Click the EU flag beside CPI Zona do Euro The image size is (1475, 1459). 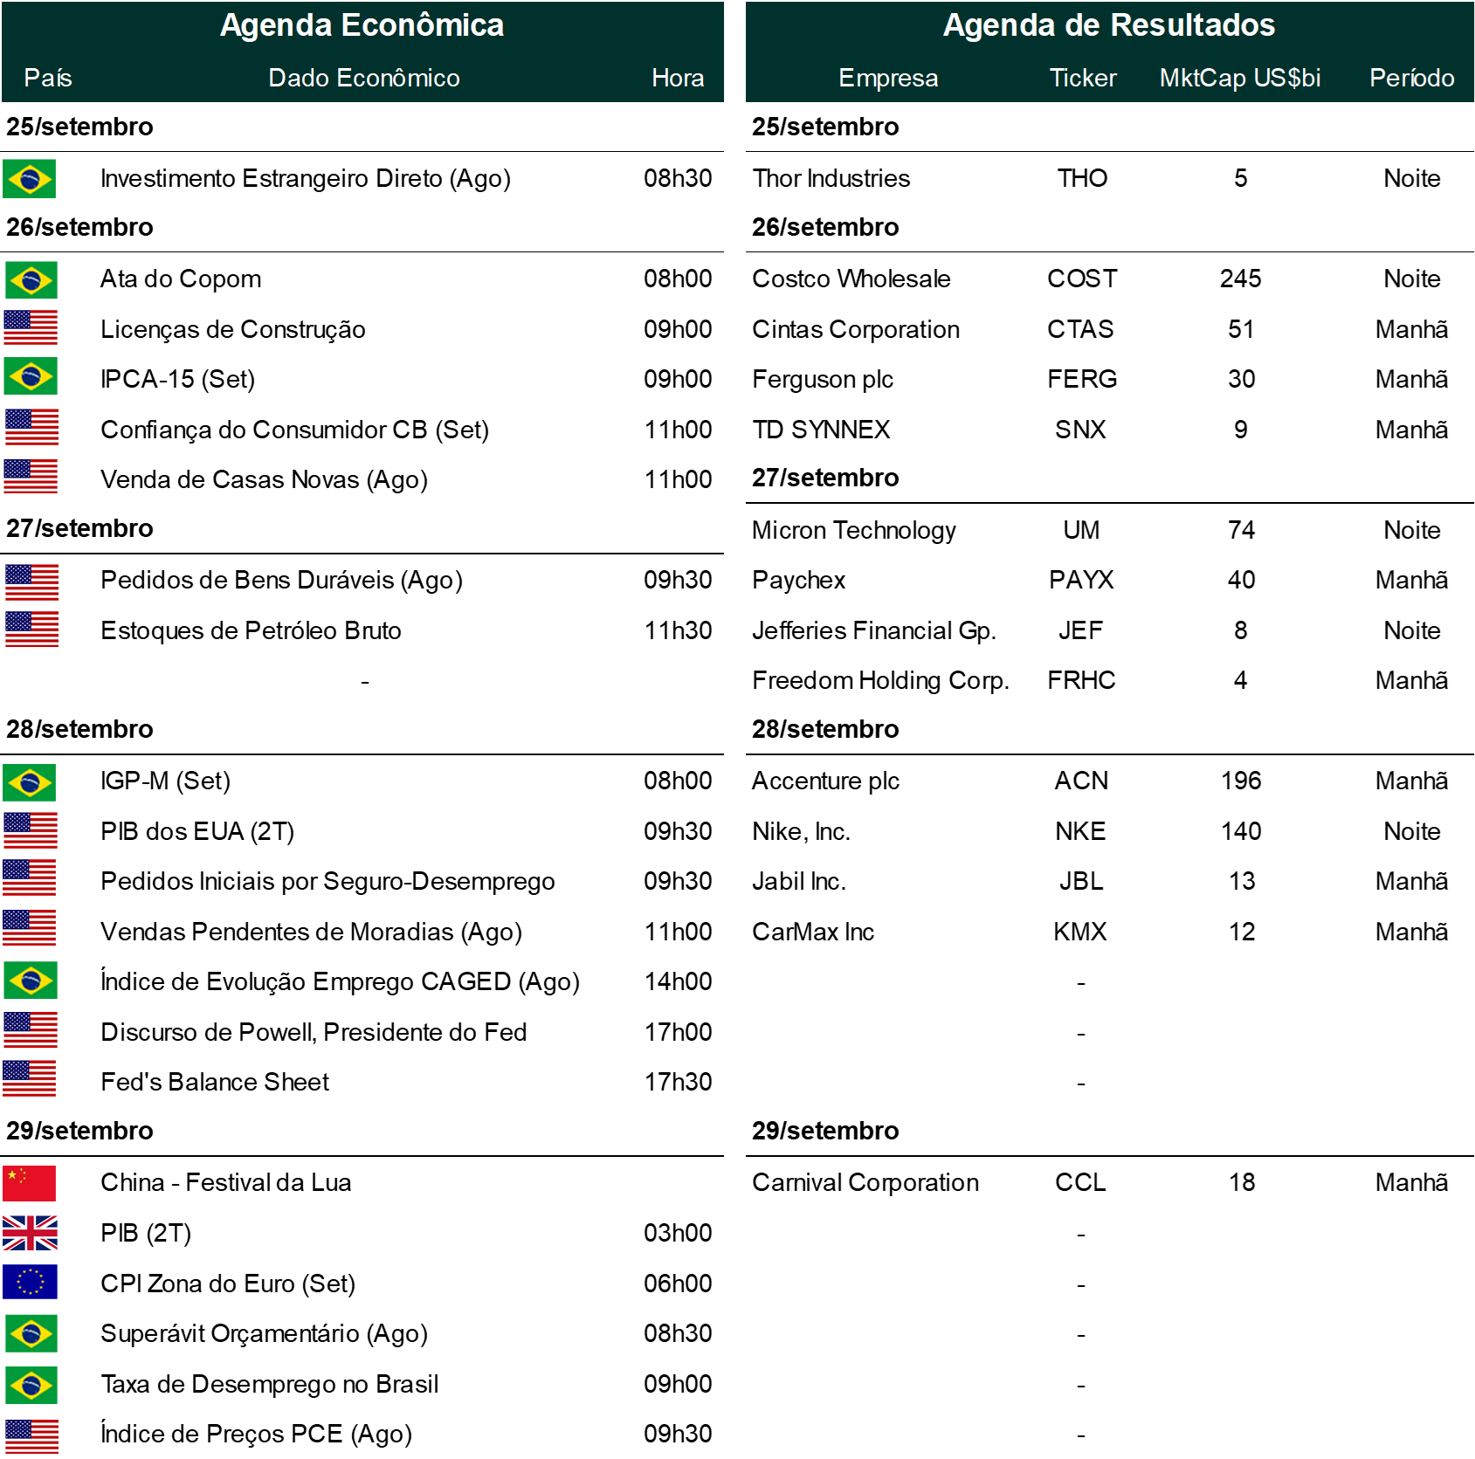30,1282
